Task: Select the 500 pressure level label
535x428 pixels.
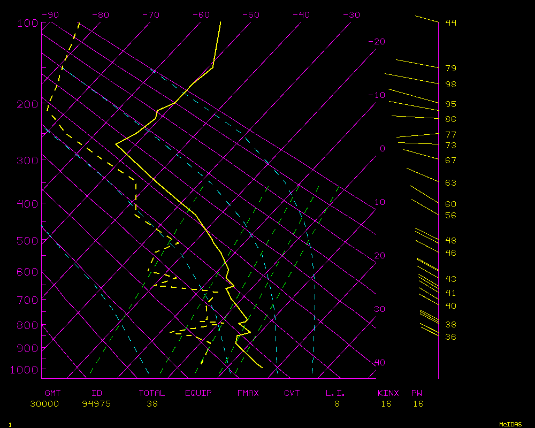Action: point(27,241)
